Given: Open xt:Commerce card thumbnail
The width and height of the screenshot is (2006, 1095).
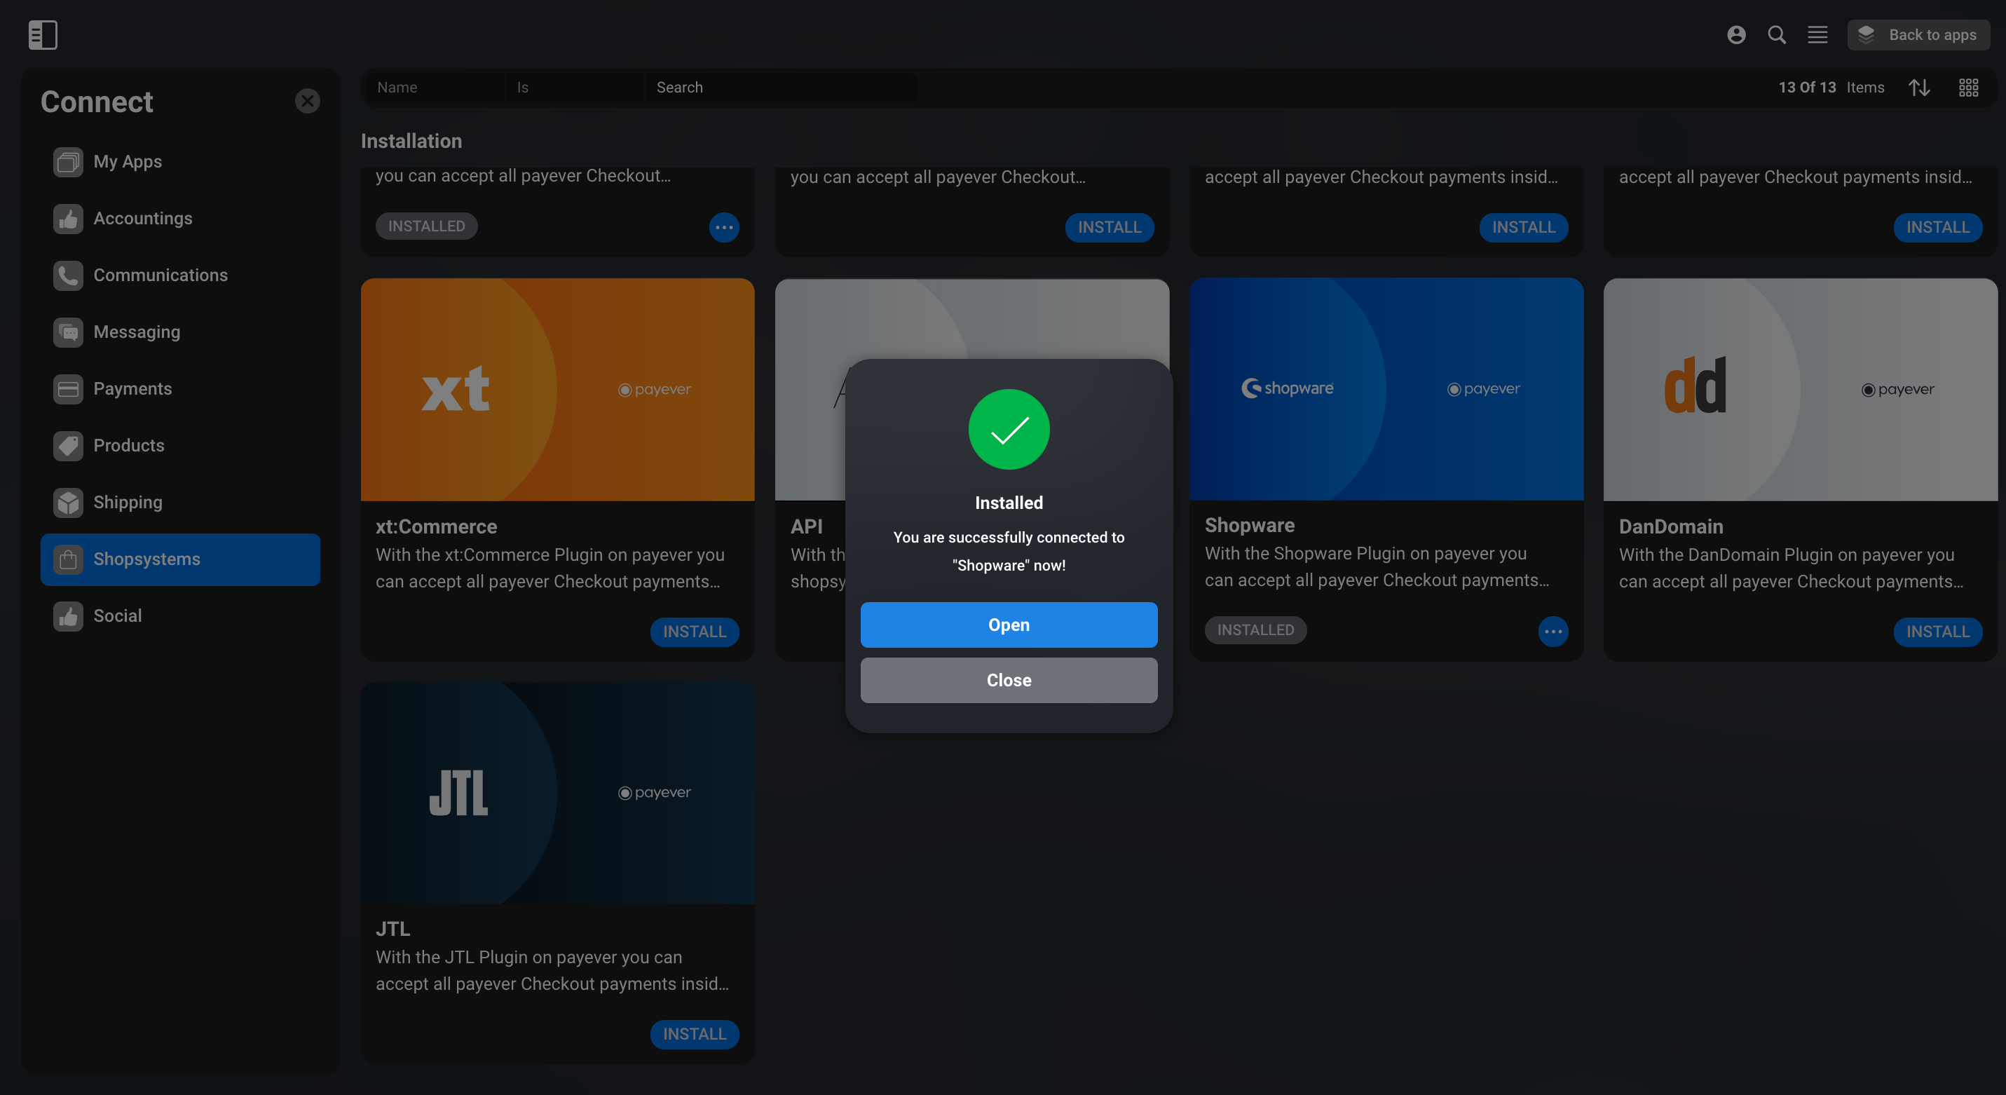Looking at the screenshot, I should [x=557, y=389].
